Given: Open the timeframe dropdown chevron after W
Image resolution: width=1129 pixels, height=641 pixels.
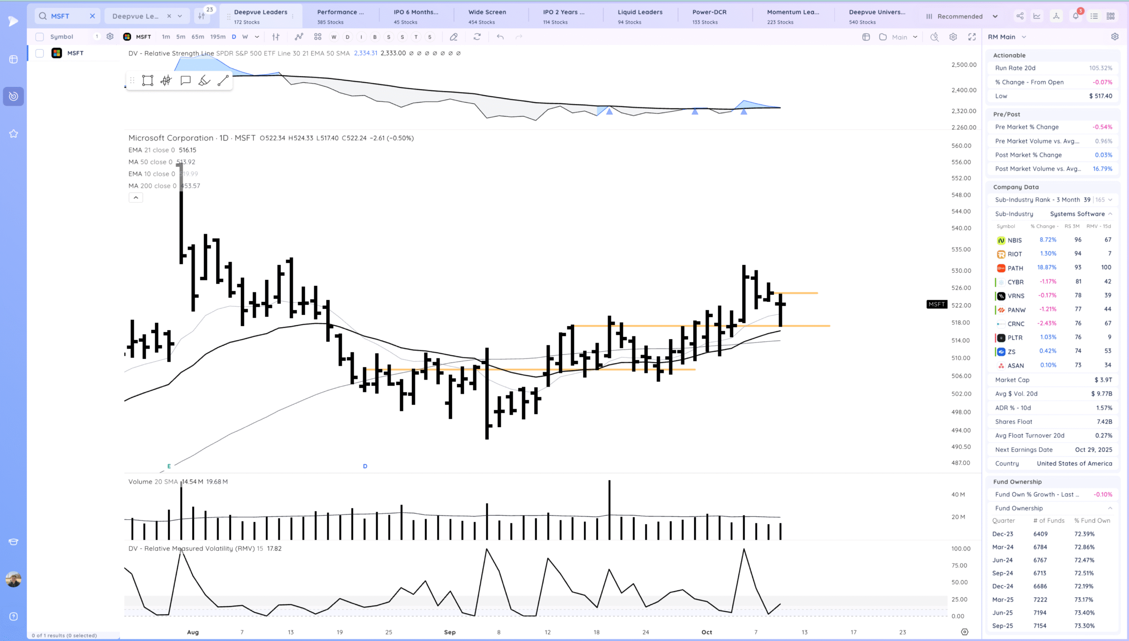Looking at the screenshot, I should 257,37.
